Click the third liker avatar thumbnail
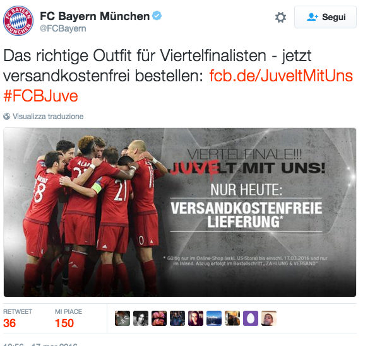 (x=159, y=318)
